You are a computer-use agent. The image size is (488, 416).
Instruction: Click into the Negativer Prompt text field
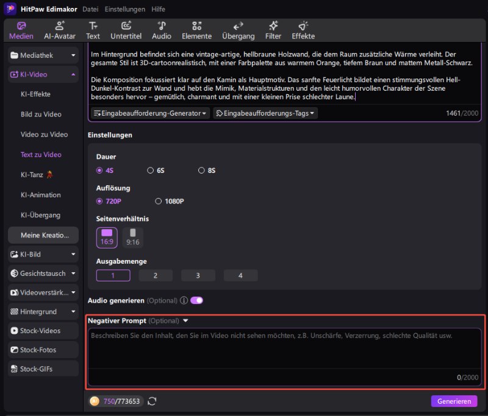pyautogui.click(x=284, y=350)
